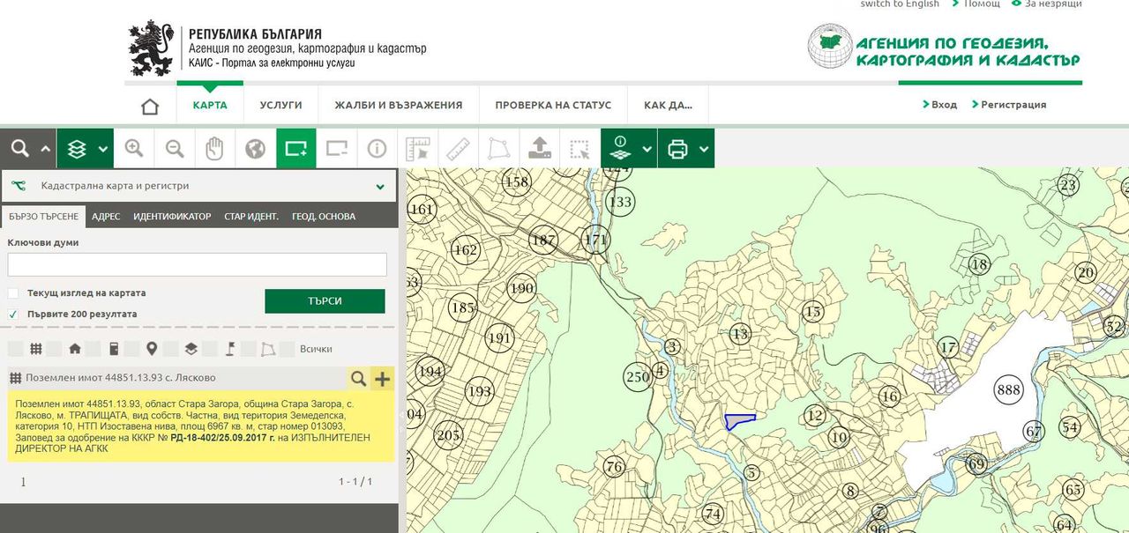Switch to the ГЕОД. ОСНОВА tab
The width and height of the screenshot is (1129, 533).
324,216
